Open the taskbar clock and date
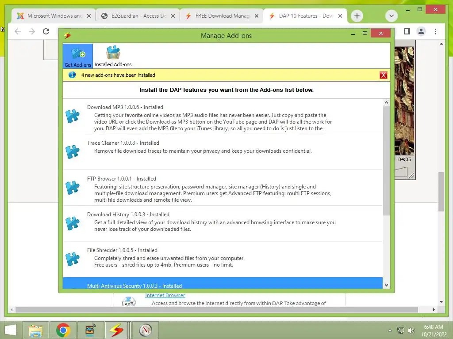Viewport: 453px width, 339px height. click(x=434, y=331)
